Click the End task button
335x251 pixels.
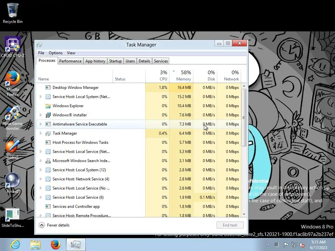coord(230,225)
